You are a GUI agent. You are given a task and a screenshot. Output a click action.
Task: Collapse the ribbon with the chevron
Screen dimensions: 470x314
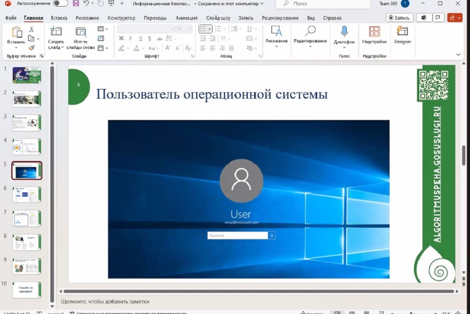pos(459,55)
